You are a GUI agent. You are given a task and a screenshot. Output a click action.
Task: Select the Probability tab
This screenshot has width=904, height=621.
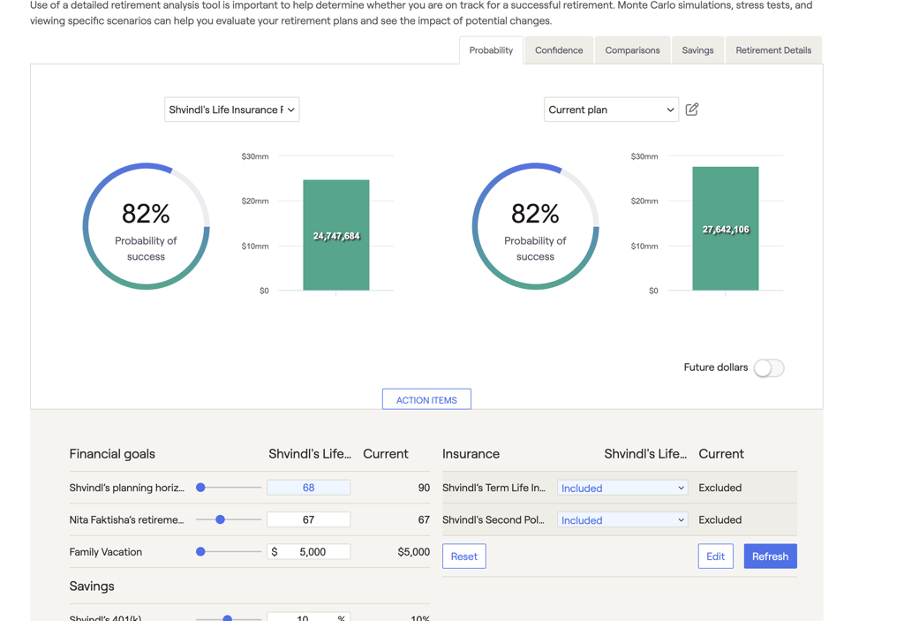pyautogui.click(x=491, y=50)
